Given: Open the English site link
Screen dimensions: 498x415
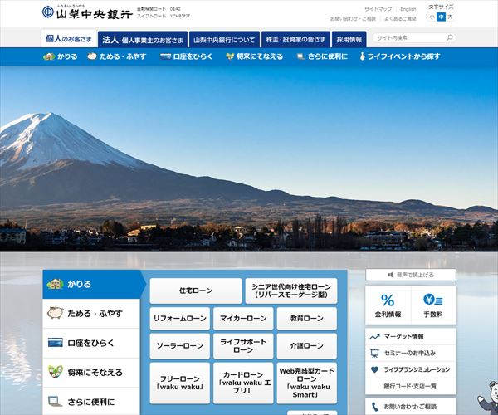Looking at the screenshot, I should tap(408, 9).
